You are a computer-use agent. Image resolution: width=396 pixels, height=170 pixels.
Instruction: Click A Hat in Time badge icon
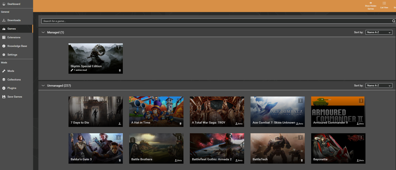point(181,123)
